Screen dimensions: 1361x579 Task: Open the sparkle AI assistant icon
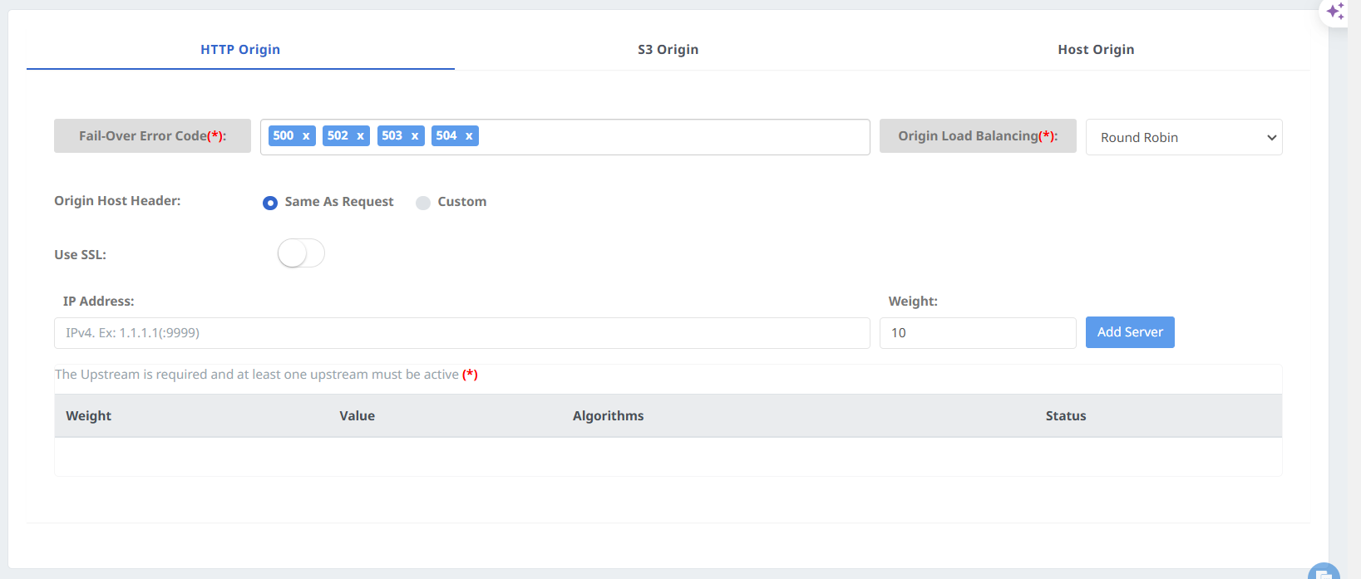click(1335, 12)
